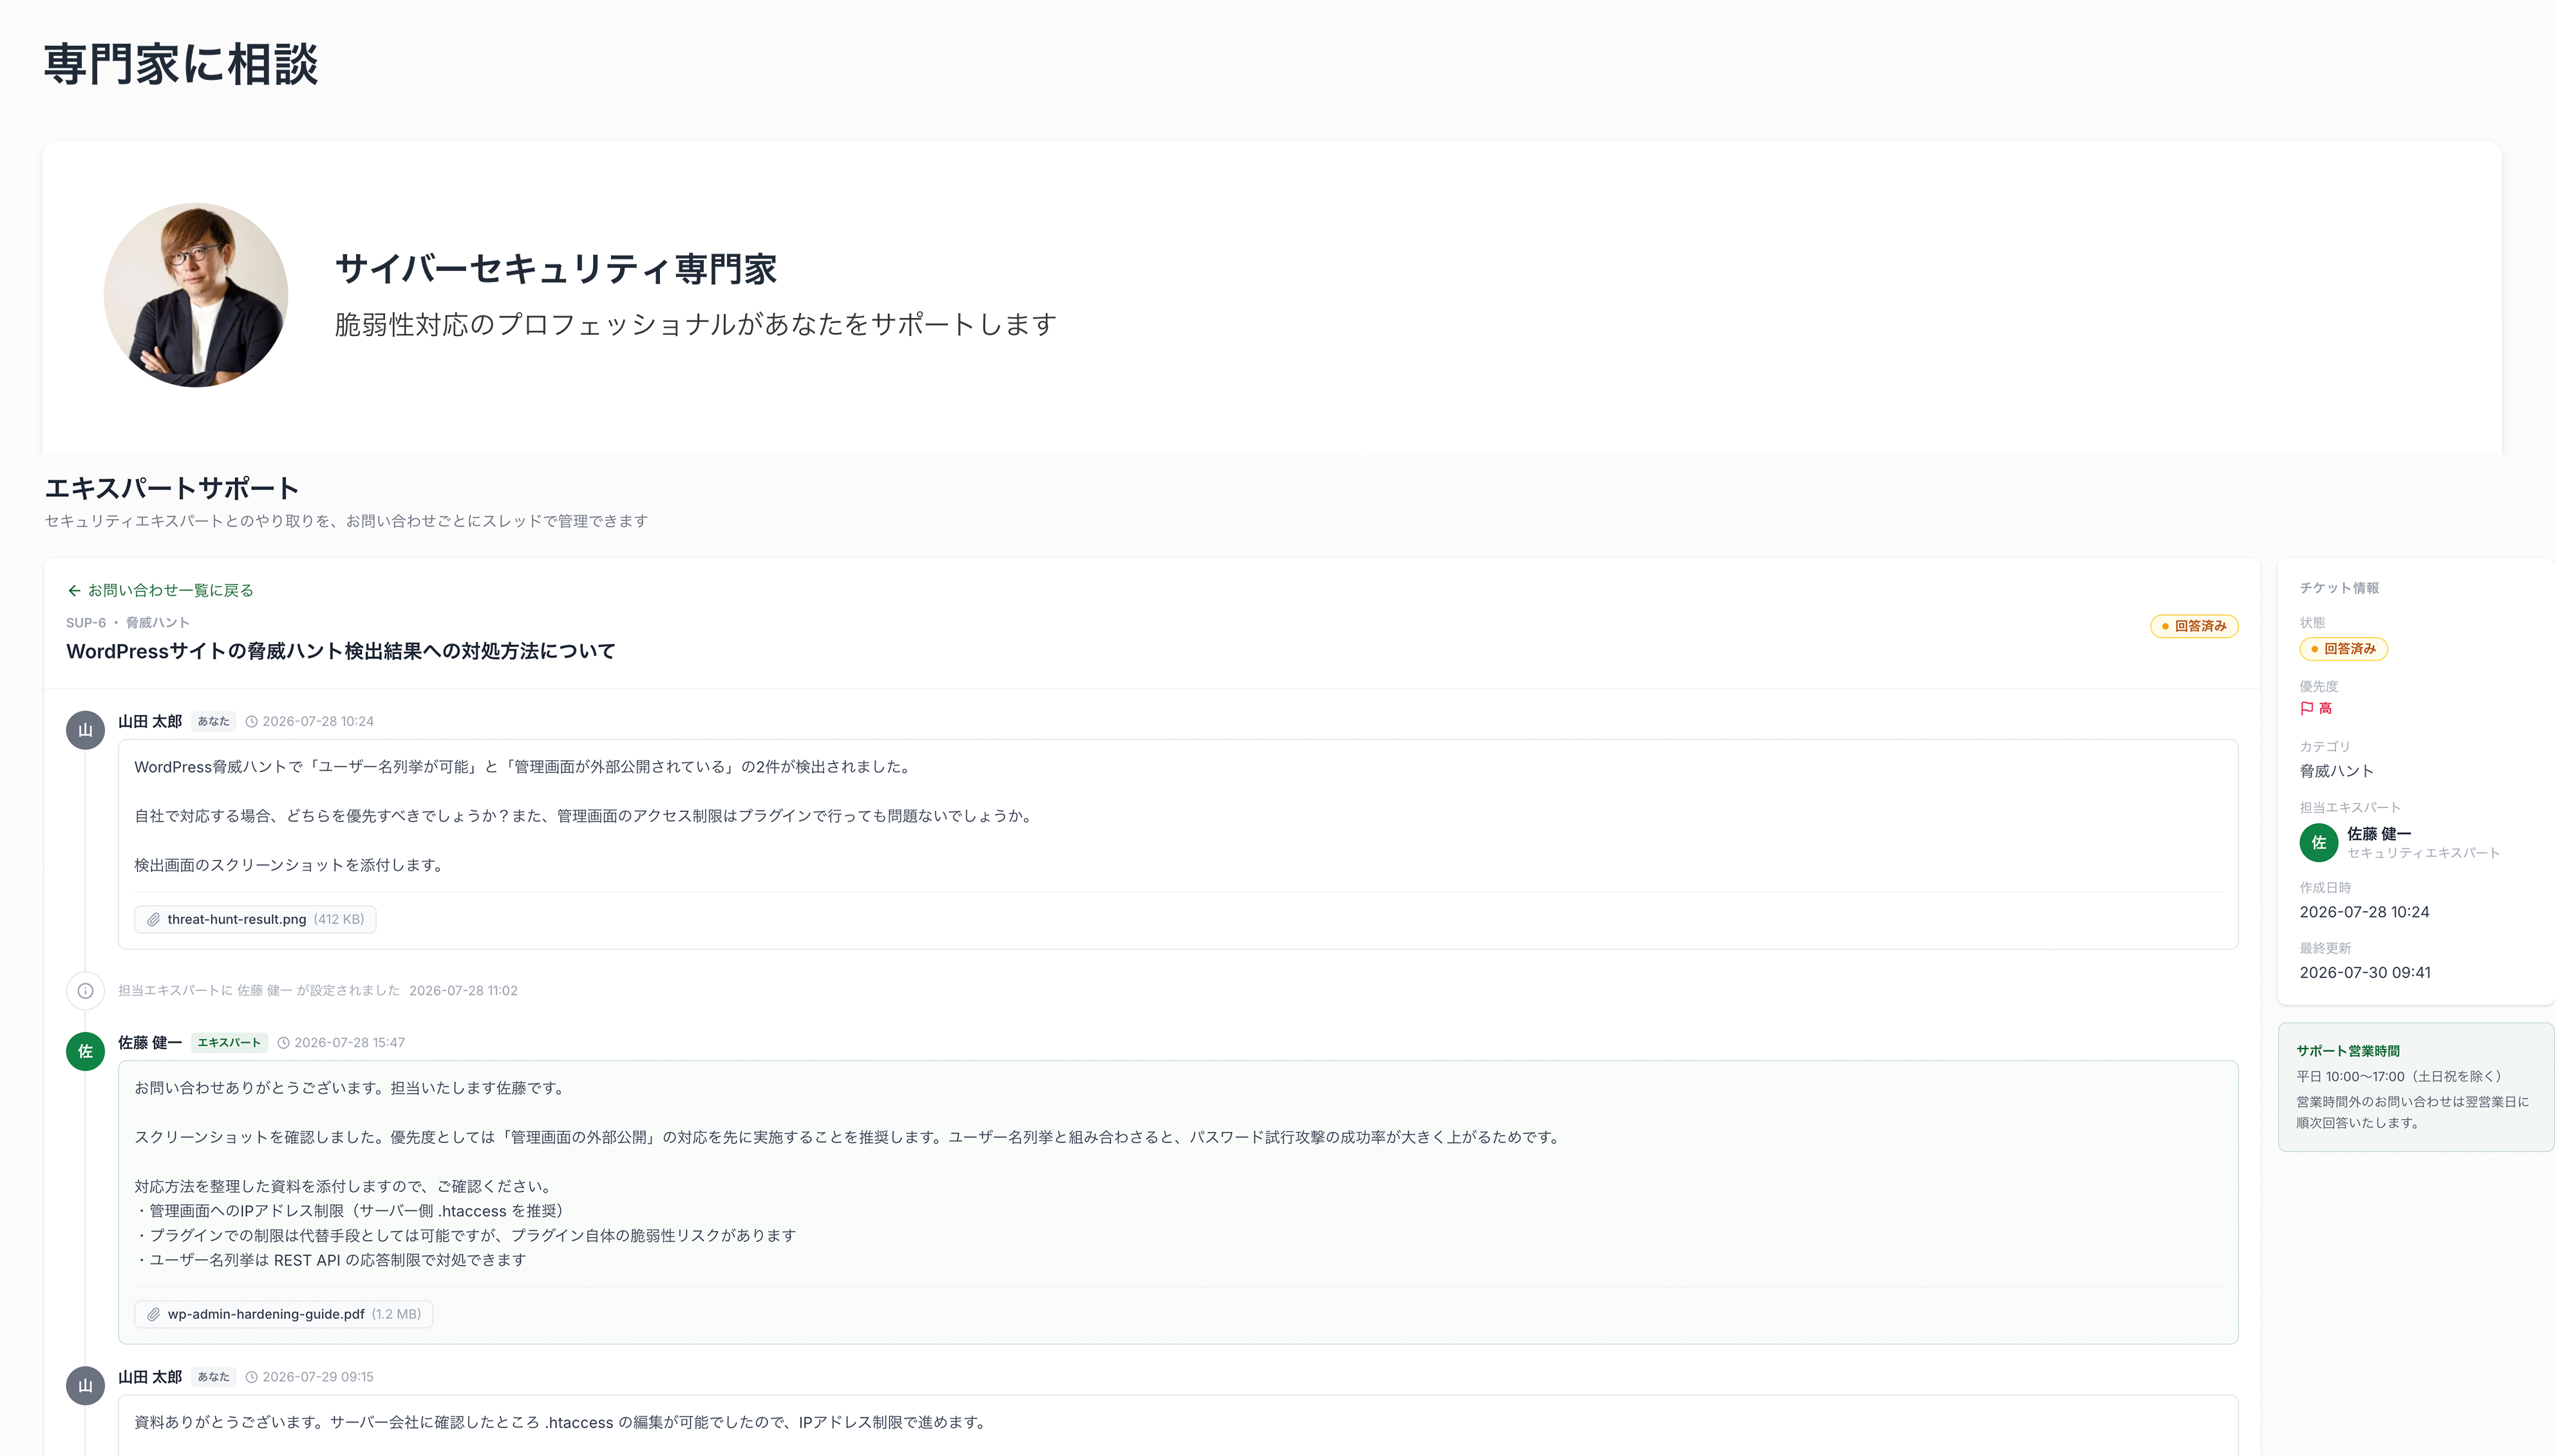Click the clock icon next to 2026-07-28 15:47

coord(283,1043)
